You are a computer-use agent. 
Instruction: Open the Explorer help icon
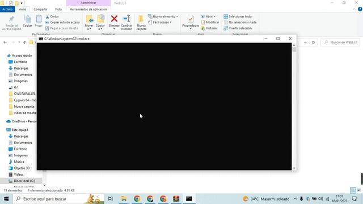pyautogui.click(x=360, y=9)
